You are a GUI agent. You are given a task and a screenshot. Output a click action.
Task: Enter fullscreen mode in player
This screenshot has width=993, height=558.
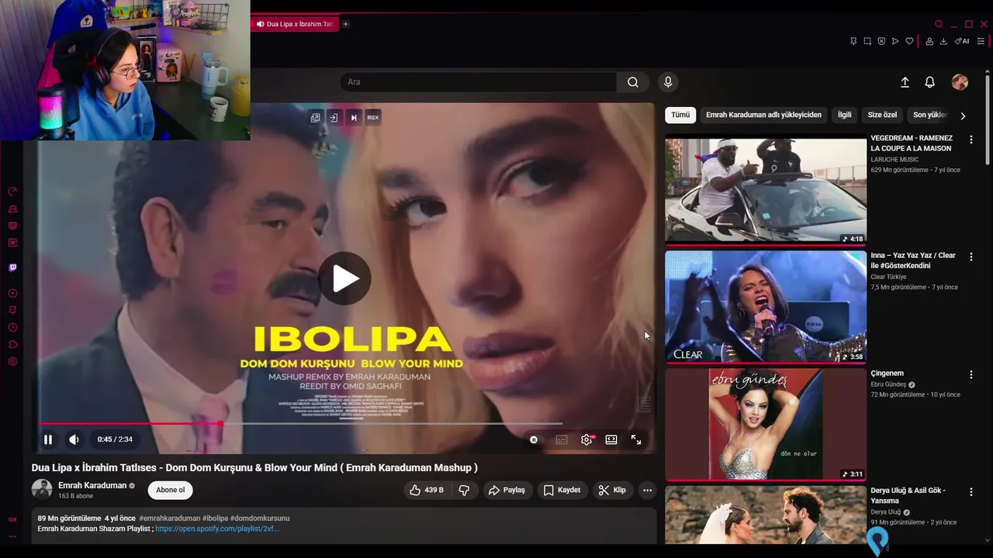[636, 439]
